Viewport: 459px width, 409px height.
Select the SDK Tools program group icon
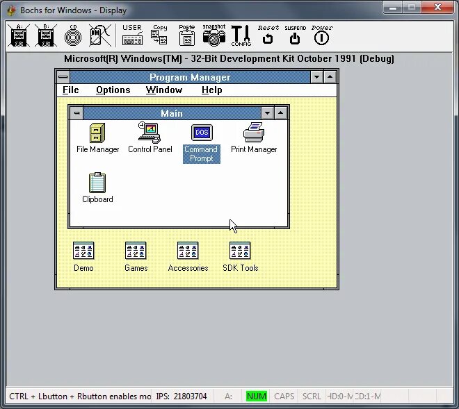pyautogui.click(x=241, y=257)
